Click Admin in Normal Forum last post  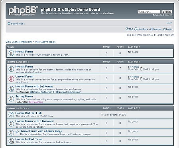coord(135,67)
